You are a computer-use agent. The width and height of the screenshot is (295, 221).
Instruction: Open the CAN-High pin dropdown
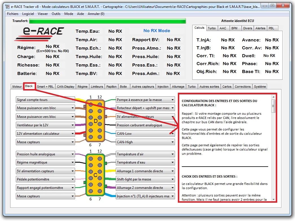(x=172, y=142)
